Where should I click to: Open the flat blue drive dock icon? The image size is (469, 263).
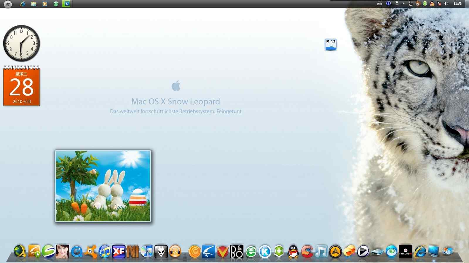[377, 252]
